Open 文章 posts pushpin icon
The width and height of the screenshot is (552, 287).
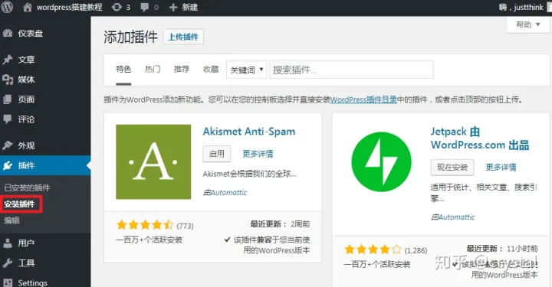pos(8,60)
